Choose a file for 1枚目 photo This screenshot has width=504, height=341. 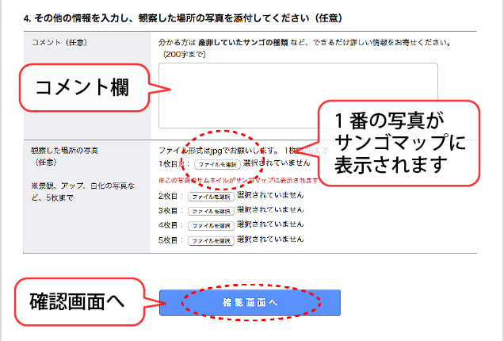216,164
